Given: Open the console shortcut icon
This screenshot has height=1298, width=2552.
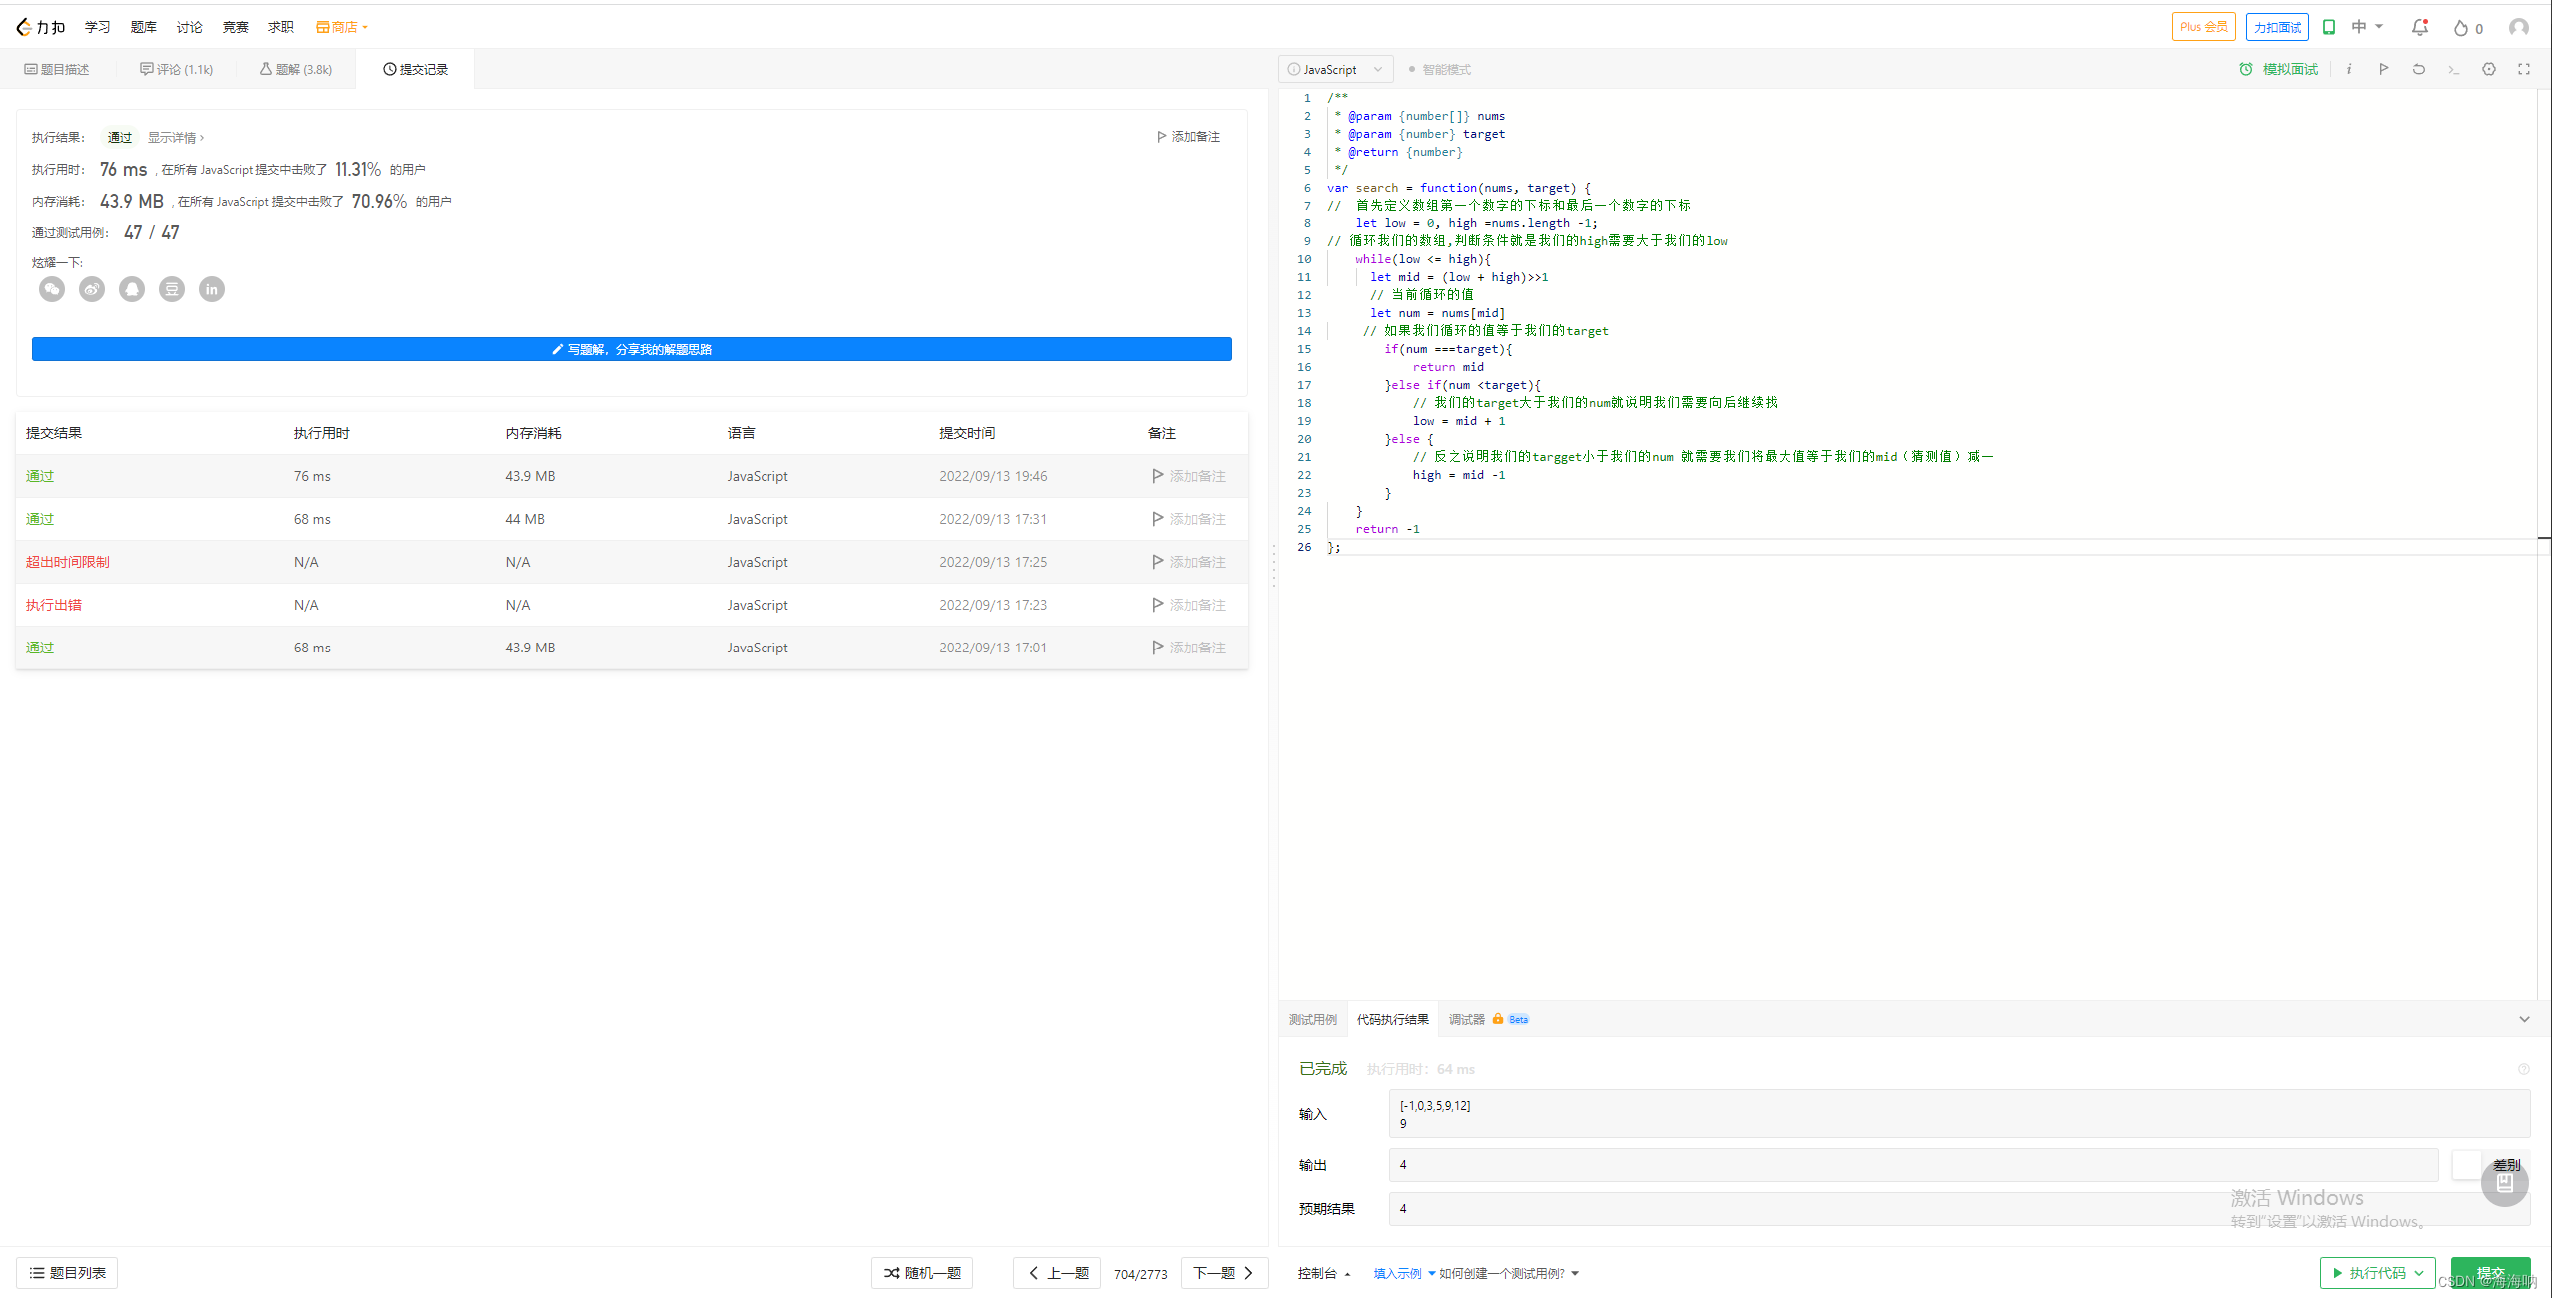Looking at the screenshot, I should [x=2453, y=69].
